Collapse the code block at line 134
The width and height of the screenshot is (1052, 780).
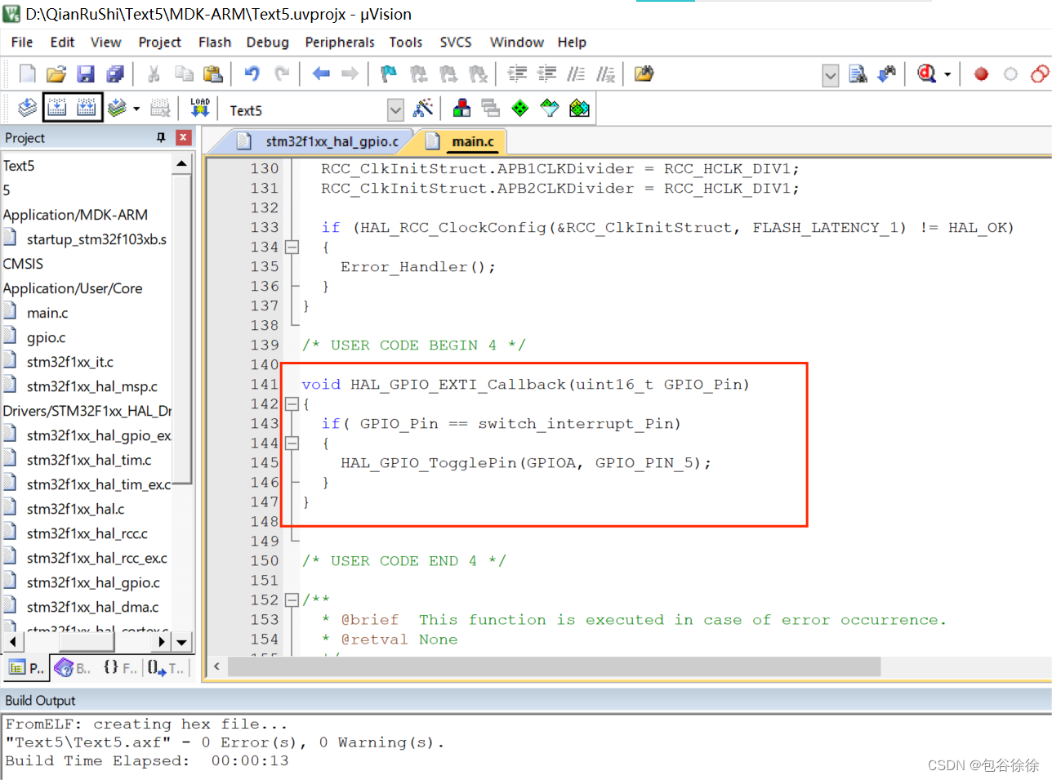(292, 247)
